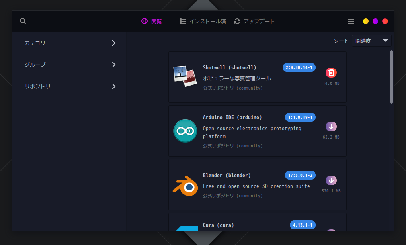Click the ソート label

pos(342,41)
